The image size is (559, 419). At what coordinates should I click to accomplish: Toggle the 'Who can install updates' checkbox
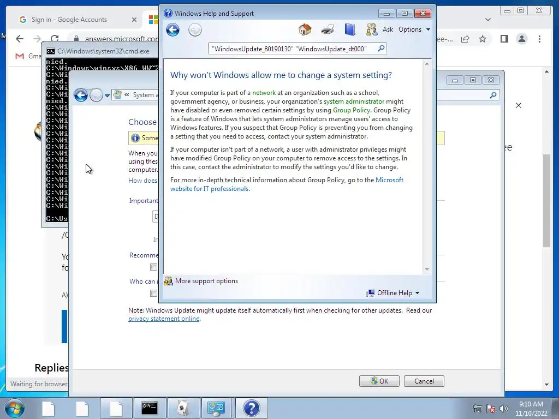pos(153,293)
